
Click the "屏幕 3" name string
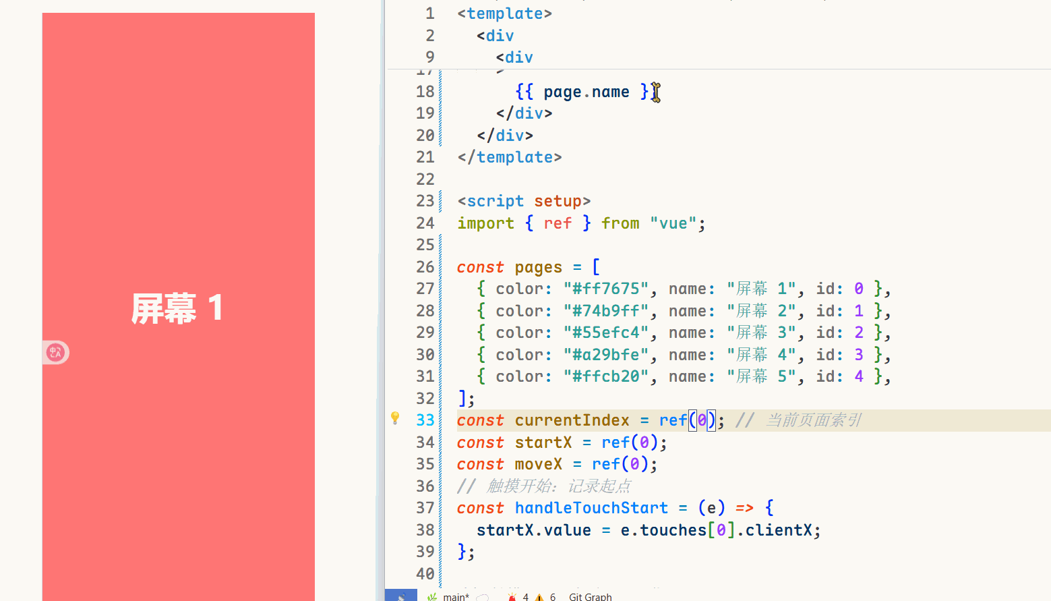pyautogui.click(x=760, y=333)
